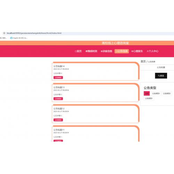
Task: Click the icon beside 心理医生 nav item
Action: (x=132, y=51)
